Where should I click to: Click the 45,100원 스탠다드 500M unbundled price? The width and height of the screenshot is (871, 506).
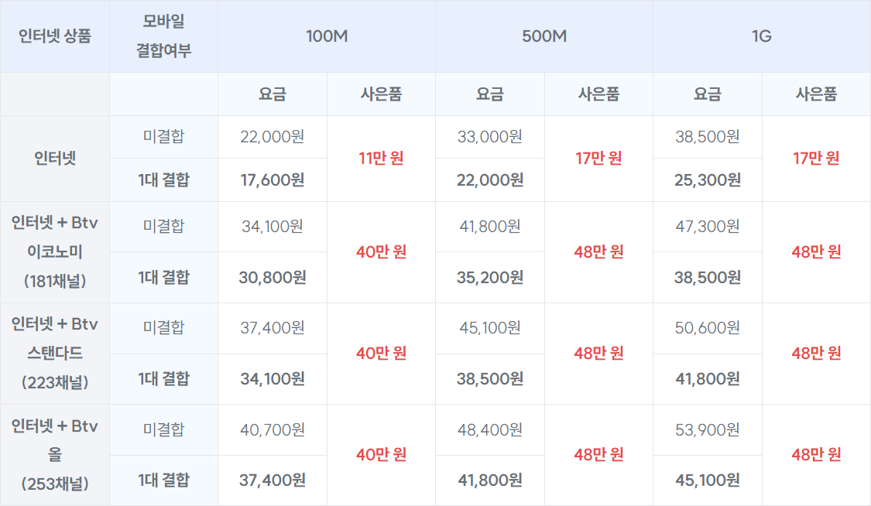coord(489,328)
